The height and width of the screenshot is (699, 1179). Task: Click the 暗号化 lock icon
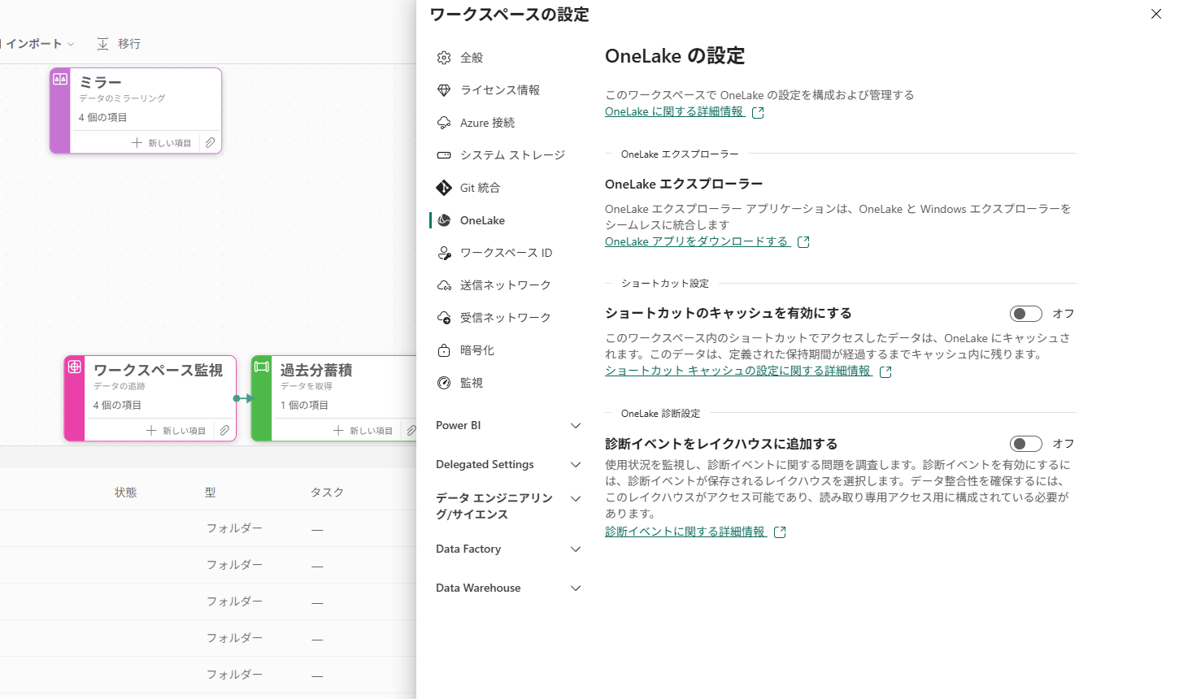tap(444, 350)
